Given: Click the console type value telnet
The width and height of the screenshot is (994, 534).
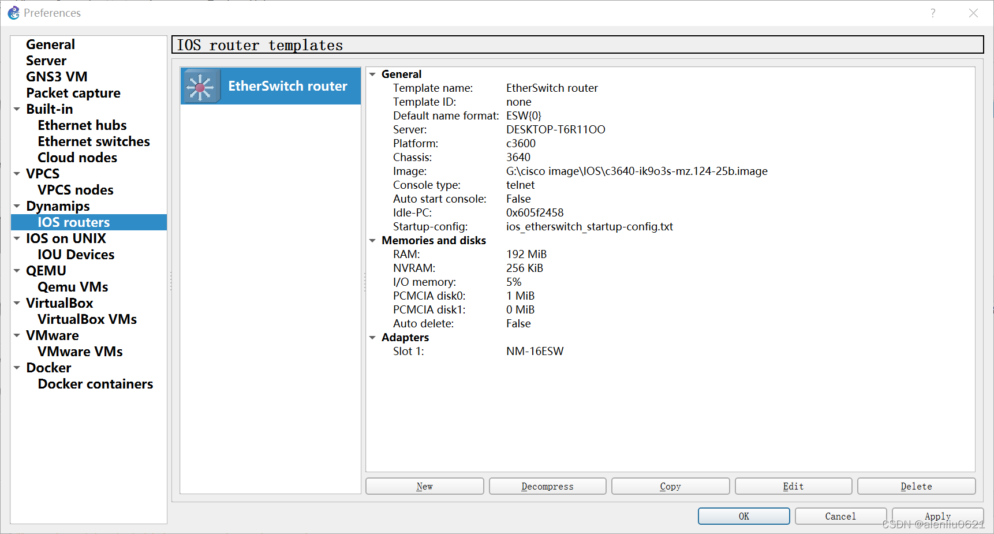Looking at the screenshot, I should click(x=521, y=185).
